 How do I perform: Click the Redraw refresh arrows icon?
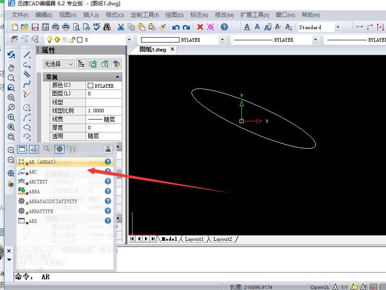[11, 55]
